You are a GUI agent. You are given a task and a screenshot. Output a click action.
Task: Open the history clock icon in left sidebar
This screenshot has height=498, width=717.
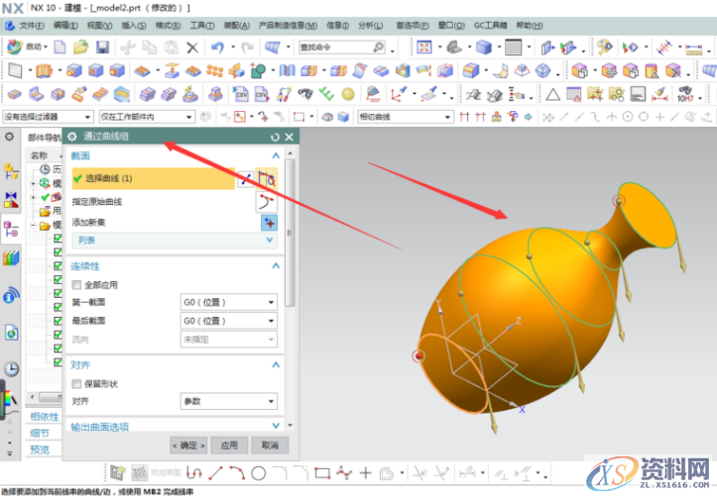click(11, 368)
